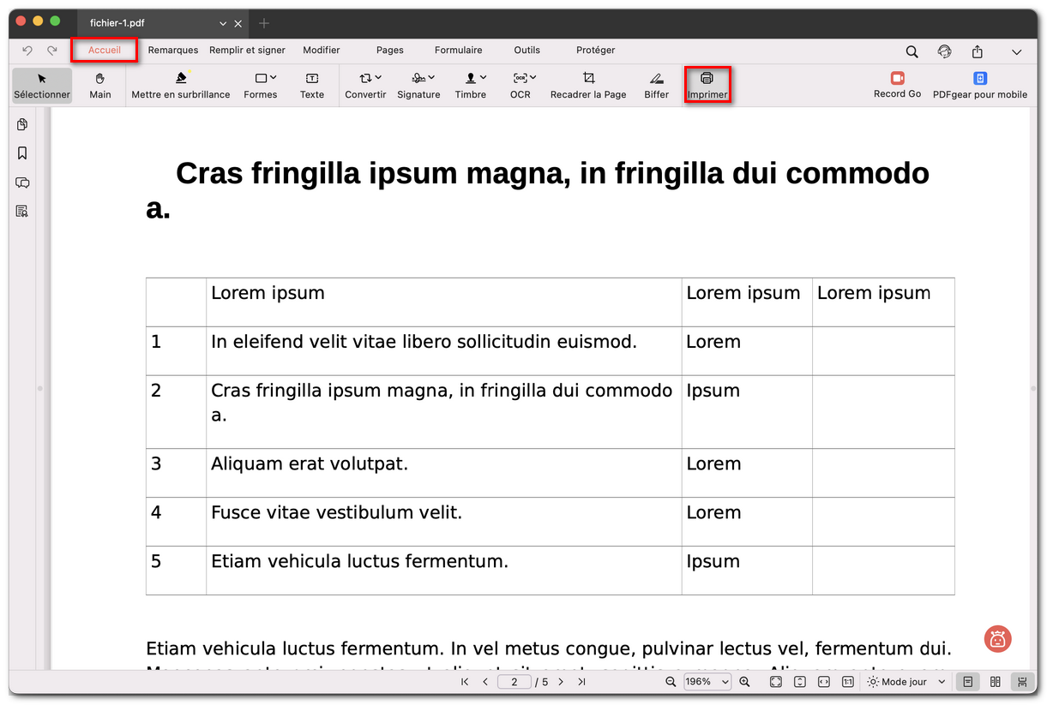Screen dimensions: 1047x705
Task: Open the comments panel in sidebar
Action: [22, 182]
